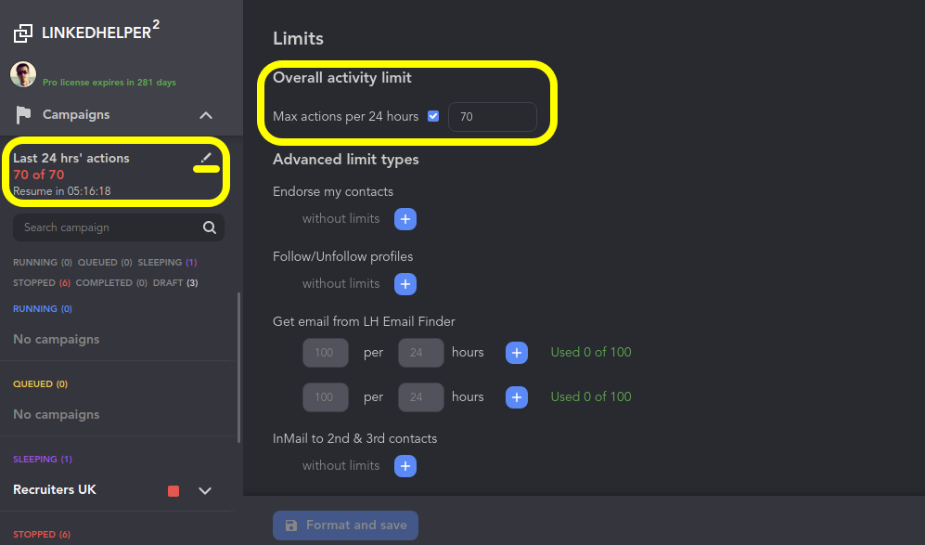Click the user profile avatar
The image size is (925, 545).
coord(23,74)
